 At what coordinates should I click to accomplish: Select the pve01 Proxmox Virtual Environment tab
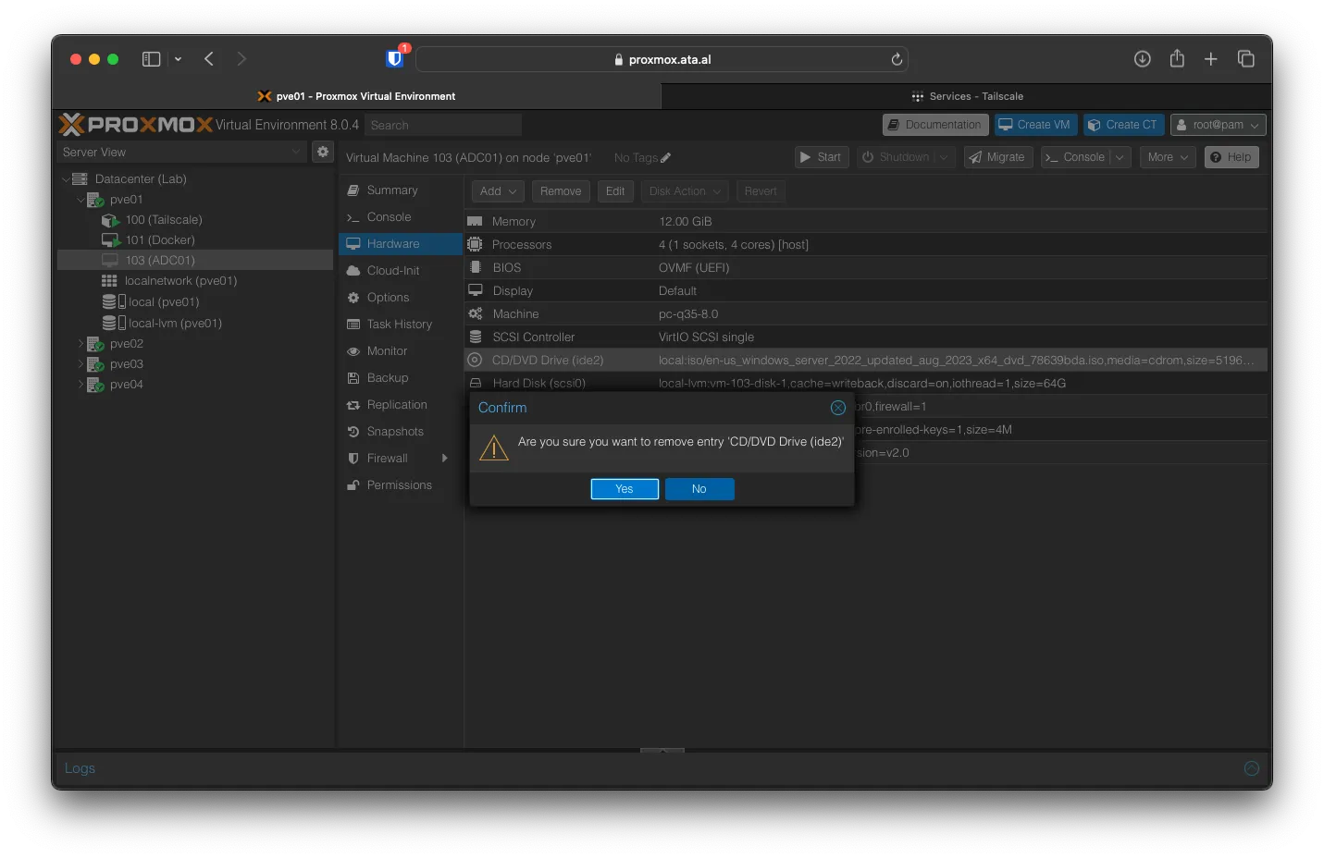point(356,96)
